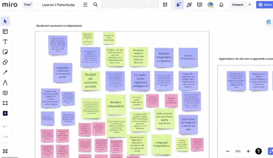Open the reactions party popper icon
Image resolution: width=273 pixels, height=158 pixels.
(x=189, y=5)
